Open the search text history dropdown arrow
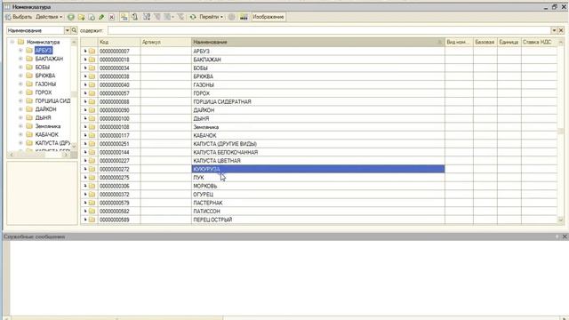 pos(554,30)
